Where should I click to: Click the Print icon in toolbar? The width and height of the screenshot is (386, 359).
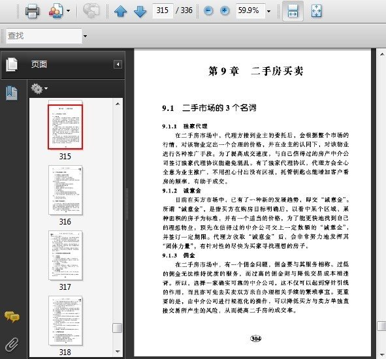[32, 11]
